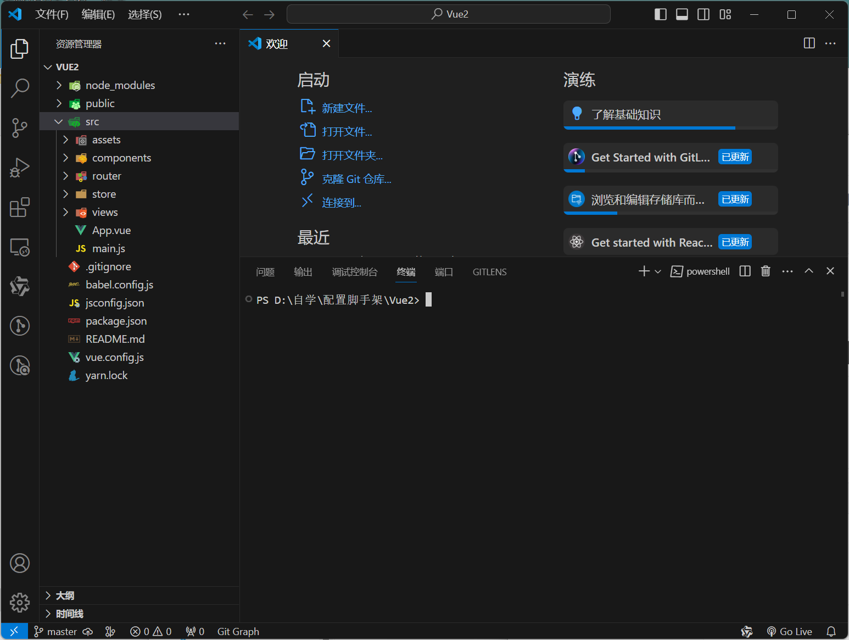Go back with the left arrow
Viewport: 849px width, 640px height.
[248, 14]
